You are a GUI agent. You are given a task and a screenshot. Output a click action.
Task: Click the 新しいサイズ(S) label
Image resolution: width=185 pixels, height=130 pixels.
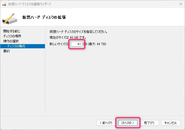[59, 44]
